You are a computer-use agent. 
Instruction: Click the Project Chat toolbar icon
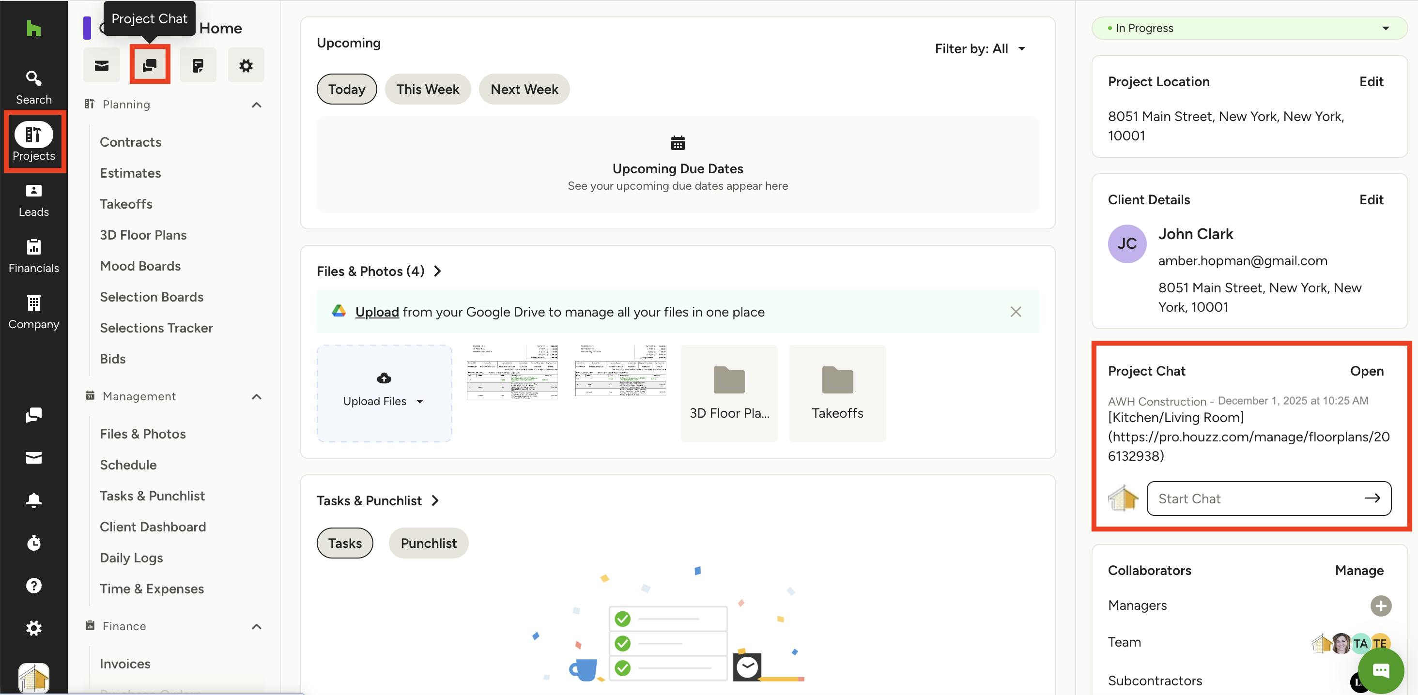(150, 65)
